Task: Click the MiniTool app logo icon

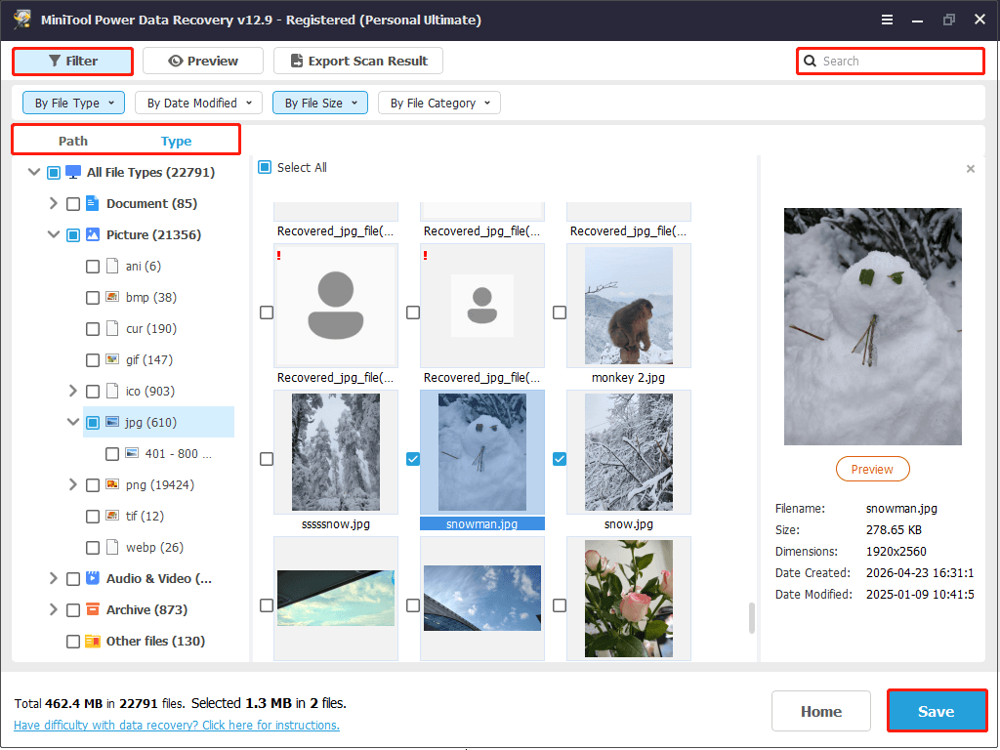Action: tap(22, 20)
